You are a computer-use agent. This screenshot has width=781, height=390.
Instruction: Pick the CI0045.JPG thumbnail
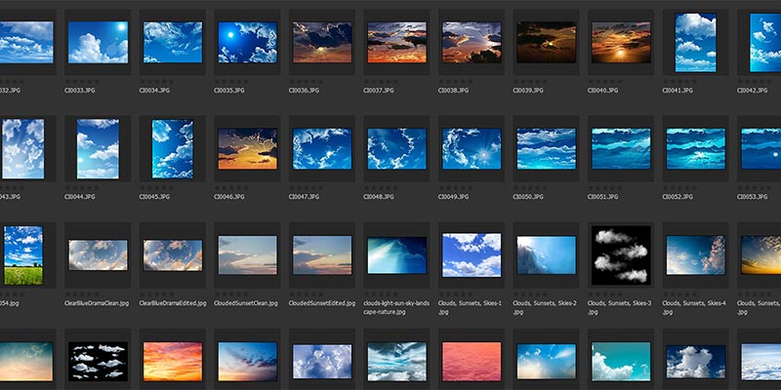[x=173, y=149]
